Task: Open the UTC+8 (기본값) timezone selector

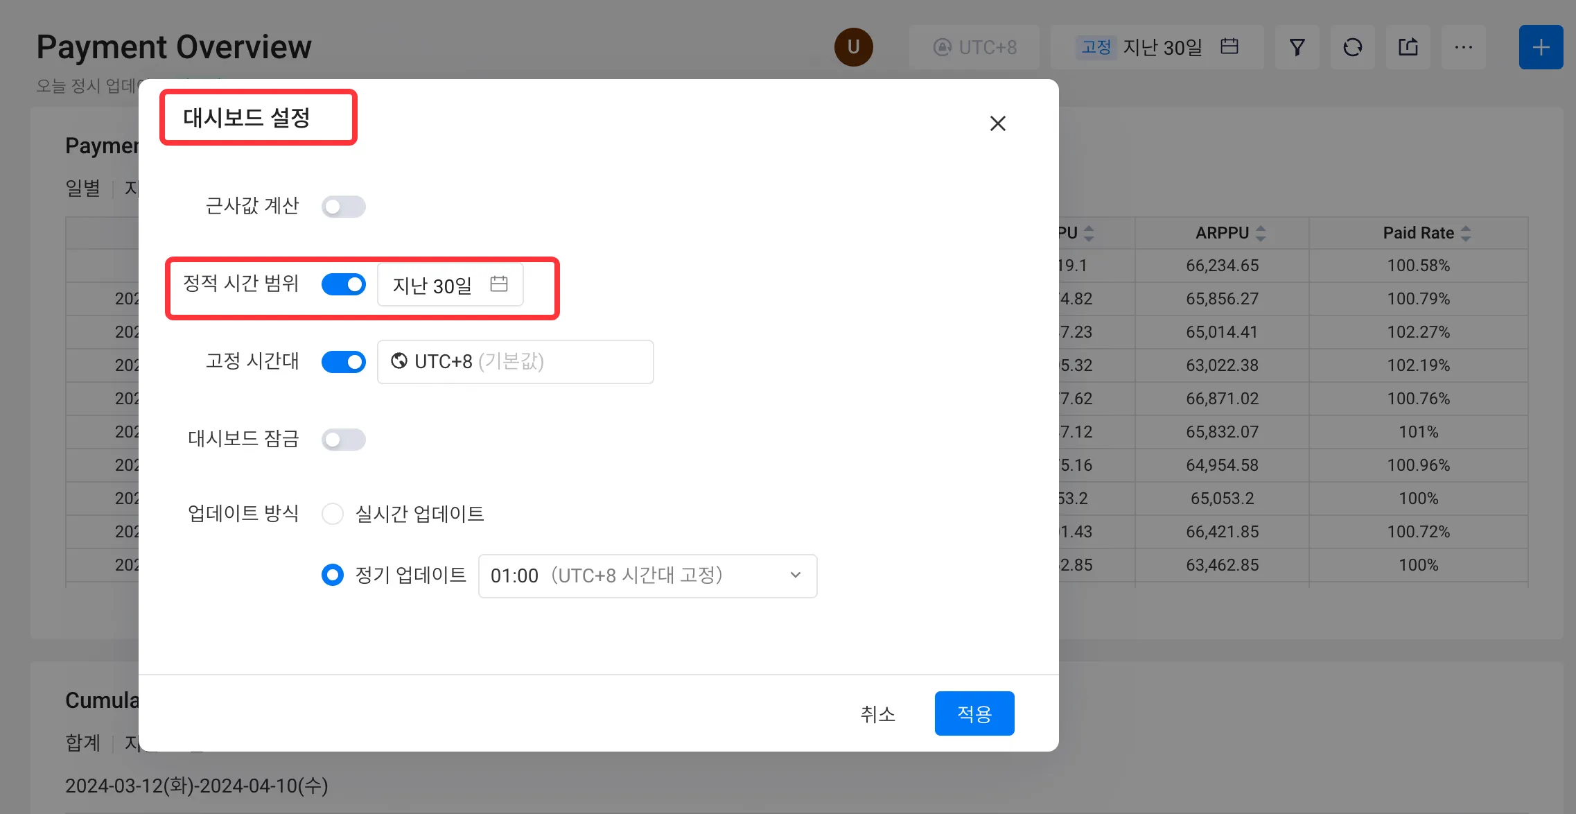Action: tap(515, 362)
